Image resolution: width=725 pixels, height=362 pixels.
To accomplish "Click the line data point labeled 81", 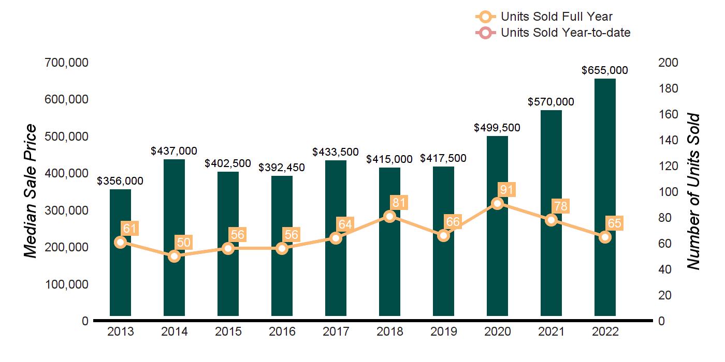I will (x=390, y=216).
